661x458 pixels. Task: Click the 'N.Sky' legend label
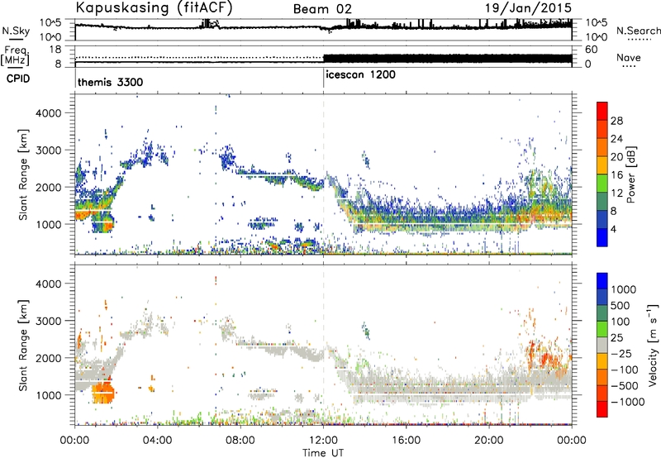16,31
